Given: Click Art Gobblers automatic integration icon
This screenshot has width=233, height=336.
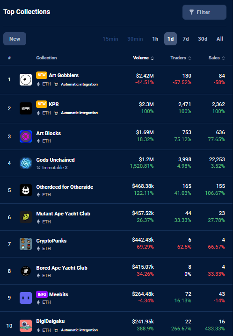Looking at the screenshot, I should pyautogui.click(x=56, y=84).
